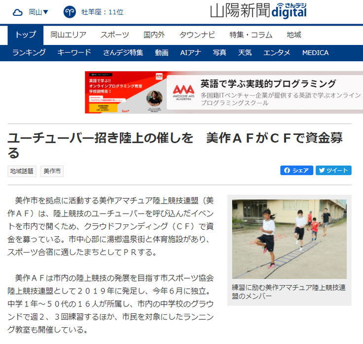Go to the スポーツ section
The height and width of the screenshot is (344, 363).
pyautogui.click(x=115, y=35)
